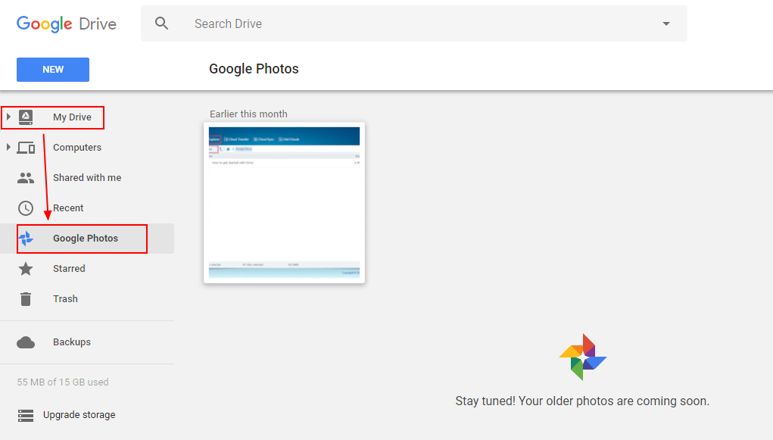The image size is (773, 440).
Task: Click the Computers sidebar icon
Action: [x=26, y=147]
